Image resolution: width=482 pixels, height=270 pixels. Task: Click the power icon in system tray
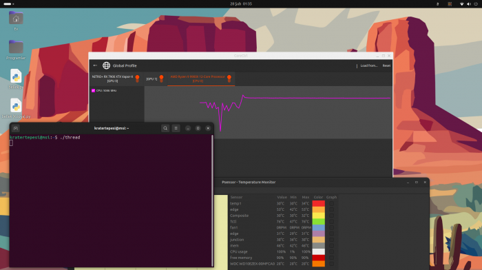pyautogui.click(x=476, y=4)
